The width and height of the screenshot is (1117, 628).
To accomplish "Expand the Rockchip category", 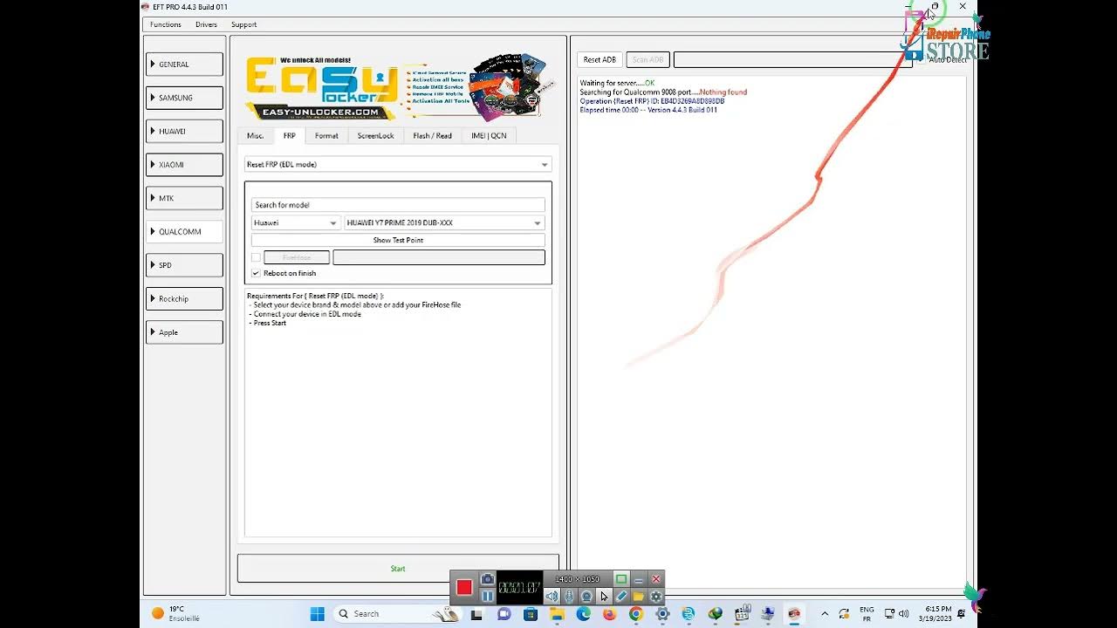I will 184,298.
